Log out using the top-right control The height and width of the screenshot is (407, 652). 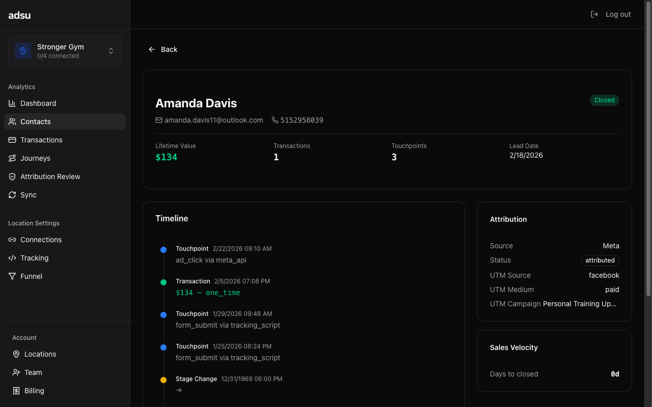(x=611, y=14)
